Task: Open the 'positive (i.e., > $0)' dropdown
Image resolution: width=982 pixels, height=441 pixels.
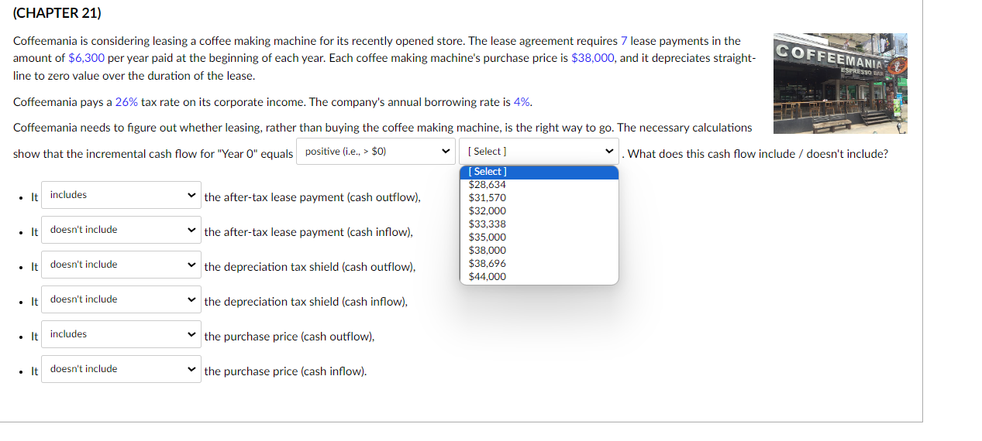Action: pos(376,152)
